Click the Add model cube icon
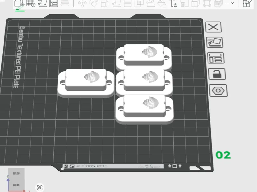The height and width of the screenshot is (192, 257). [x=19, y=3]
